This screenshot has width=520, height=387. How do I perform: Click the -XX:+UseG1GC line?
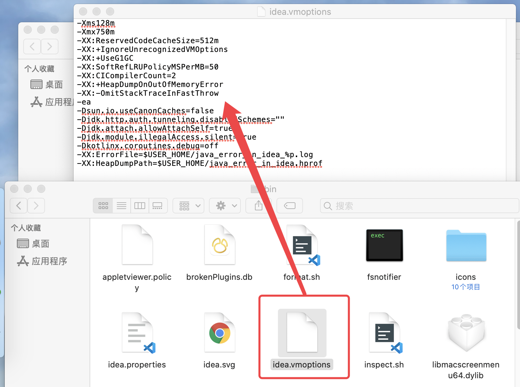(x=105, y=58)
